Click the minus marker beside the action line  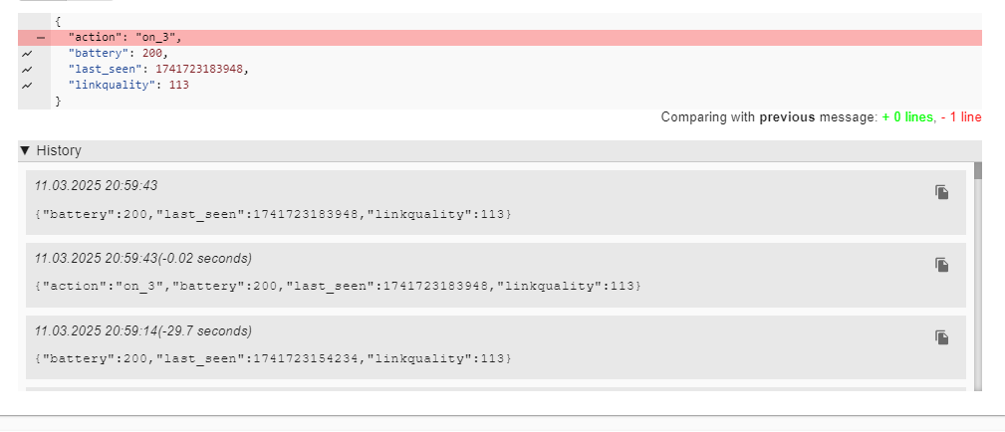click(41, 38)
